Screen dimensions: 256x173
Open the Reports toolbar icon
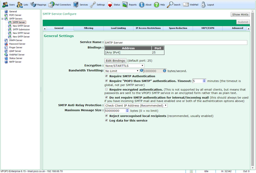125,5
